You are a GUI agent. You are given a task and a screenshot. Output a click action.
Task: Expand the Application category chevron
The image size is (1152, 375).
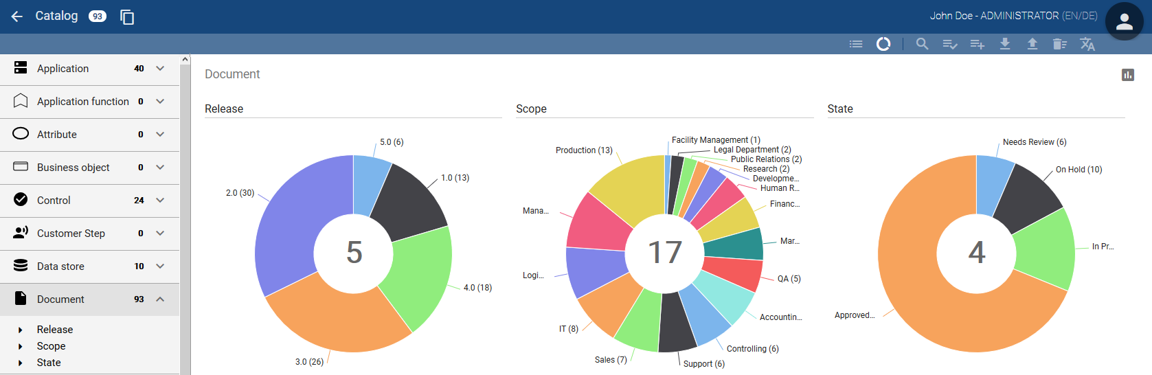point(160,68)
